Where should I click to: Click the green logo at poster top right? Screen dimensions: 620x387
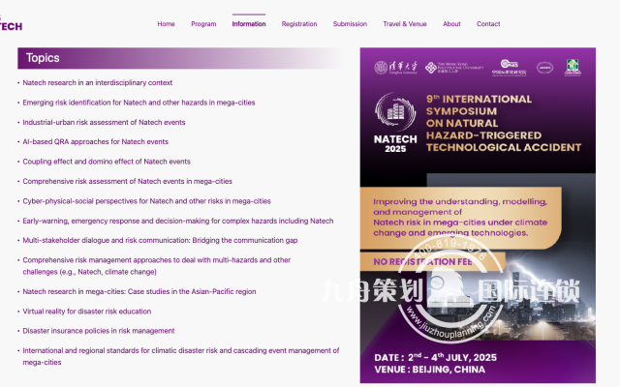(573, 67)
